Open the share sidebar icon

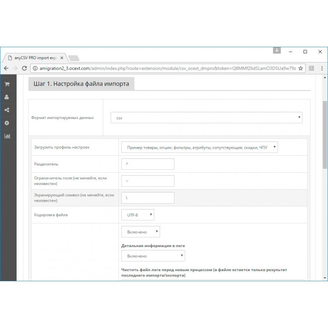tap(7, 110)
